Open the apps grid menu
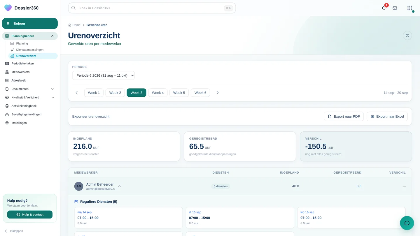 (410, 8)
